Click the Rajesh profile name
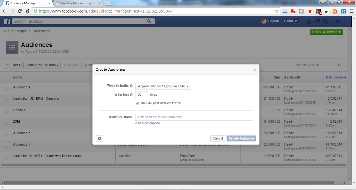 [274, 21]
